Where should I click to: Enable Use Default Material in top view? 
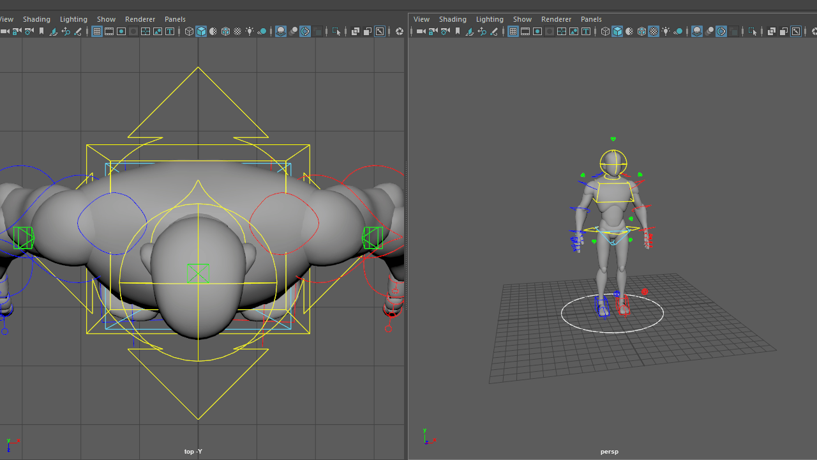coord(213,31)
